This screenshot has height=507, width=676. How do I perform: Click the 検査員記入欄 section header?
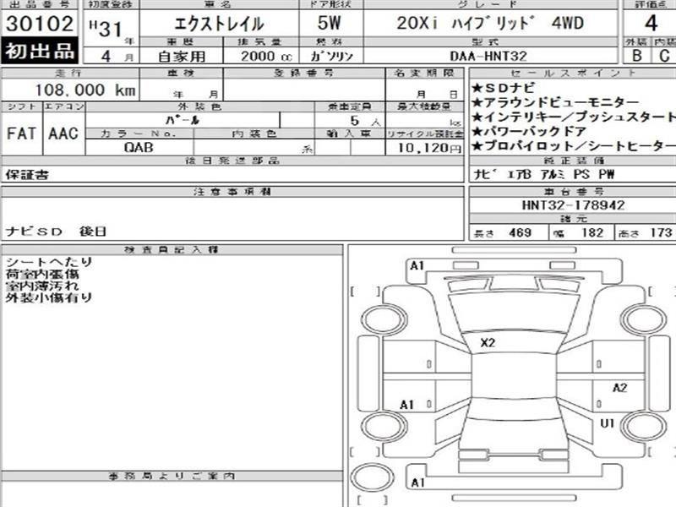[172, 249]
